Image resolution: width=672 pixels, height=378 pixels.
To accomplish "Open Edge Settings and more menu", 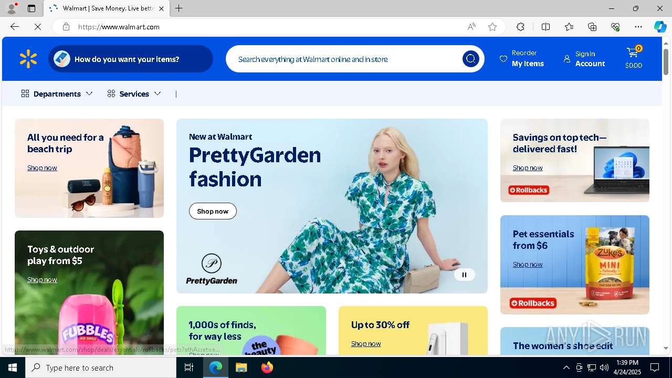I will click(x=638, y=27).
